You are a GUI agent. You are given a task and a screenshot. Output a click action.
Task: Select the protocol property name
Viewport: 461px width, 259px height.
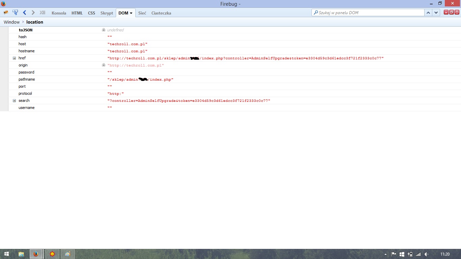coord(25,93)
